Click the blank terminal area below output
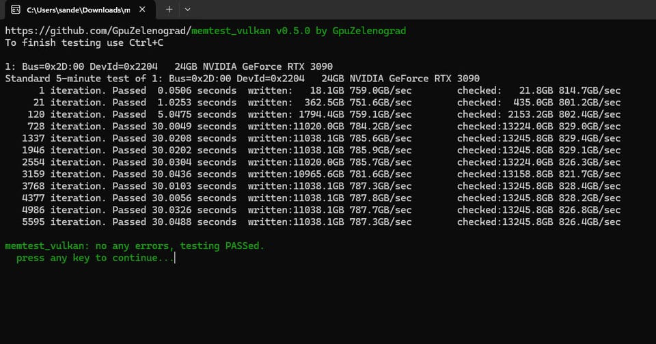The image size is (656, 344). (x=328, y=304)
